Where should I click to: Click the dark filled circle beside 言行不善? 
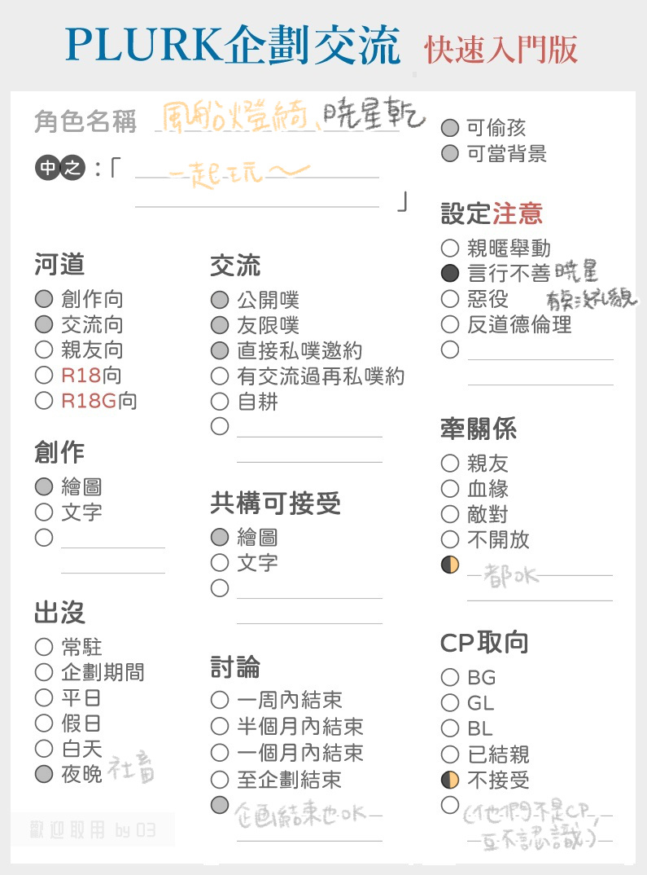(x=450, y=273)
